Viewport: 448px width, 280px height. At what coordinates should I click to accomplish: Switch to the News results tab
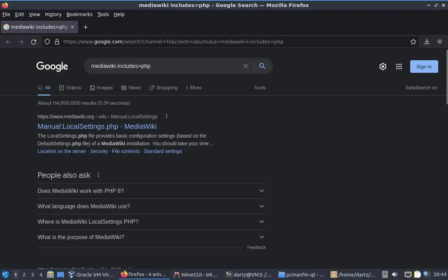click(x=131, y=87)
